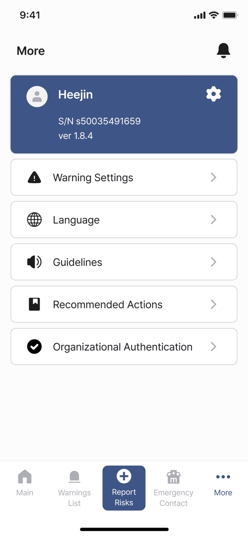The width and height of the screenshot is (248, 537).
Task: Tap the globe icon for Language
Action: coord(34,220)
